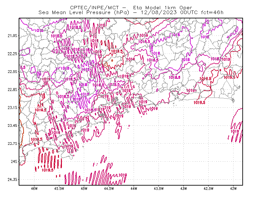Click the 1018.5 label near 43W 22.5S
The height and width of the screenshot is (203, 262).
pos(175,77)
